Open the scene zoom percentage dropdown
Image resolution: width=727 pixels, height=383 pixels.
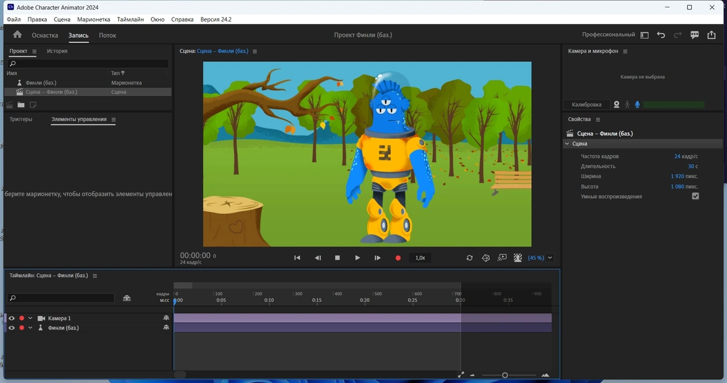[550, 258]
